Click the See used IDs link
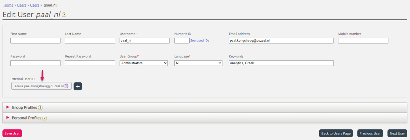This screenshot has width=410, height=140. tap(200, 40)
